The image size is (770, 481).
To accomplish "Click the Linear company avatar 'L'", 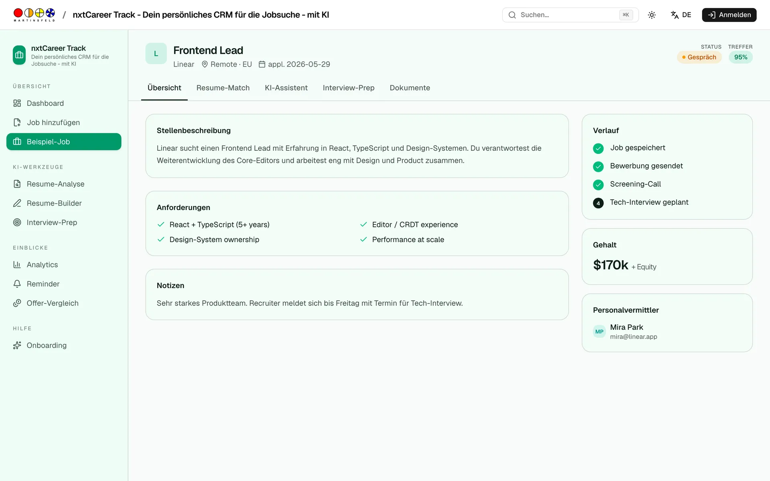I will tap(156, 53).
